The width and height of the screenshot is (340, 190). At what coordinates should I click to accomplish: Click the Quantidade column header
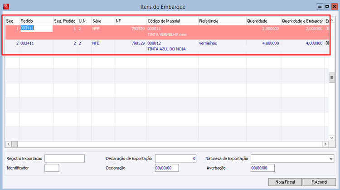pos(264,21)
